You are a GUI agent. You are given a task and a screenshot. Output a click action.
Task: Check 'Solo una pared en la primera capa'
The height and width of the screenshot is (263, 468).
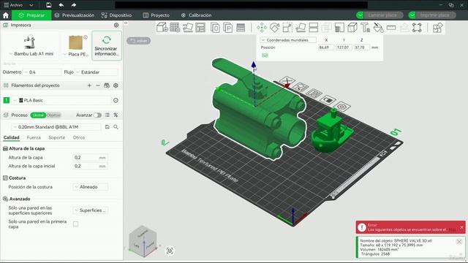[76, 224]
